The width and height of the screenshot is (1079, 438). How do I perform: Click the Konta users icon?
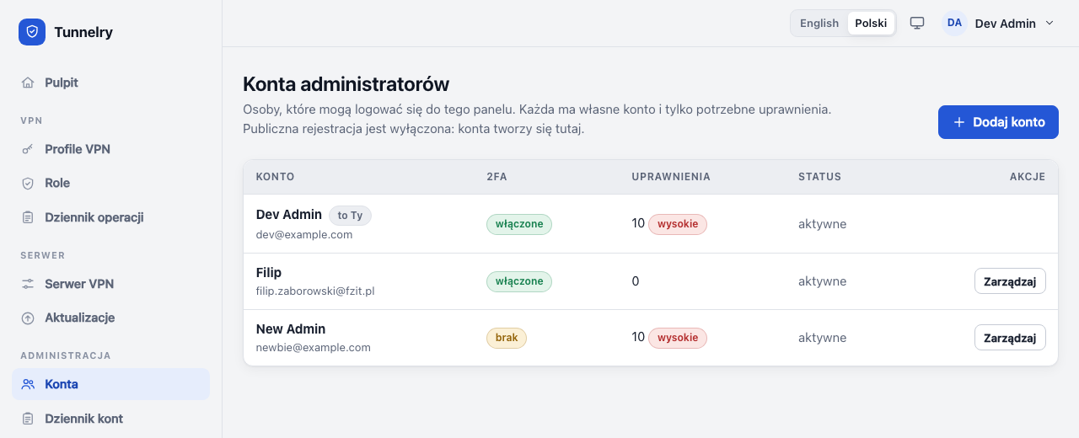(x=28, y=384)
